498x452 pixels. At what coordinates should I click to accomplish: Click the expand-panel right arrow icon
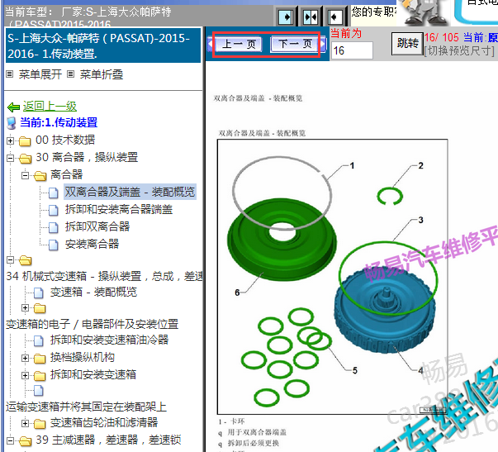286,17
